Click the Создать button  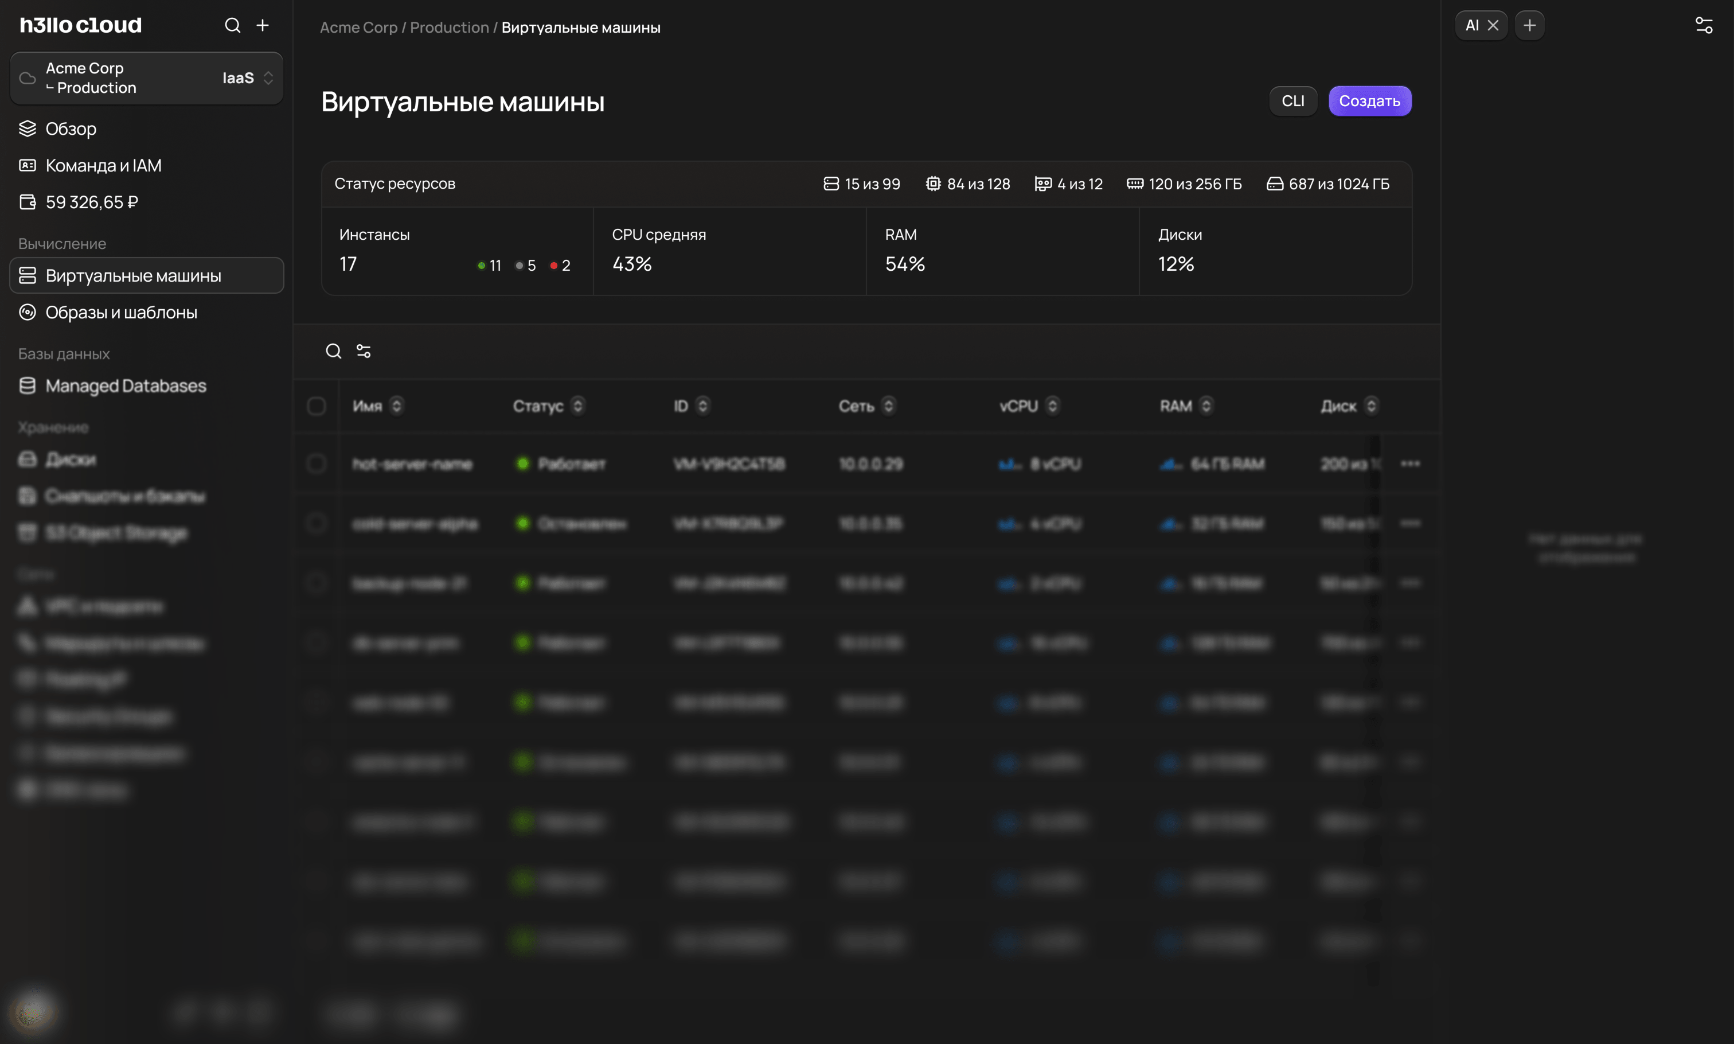coord(1369,102)
